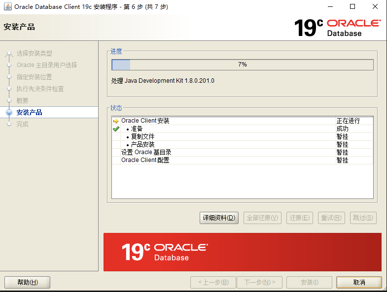The width and height of the screenshot is (387, 292).
Task: Click the 安装(I) install button
Action: point(309,282)
